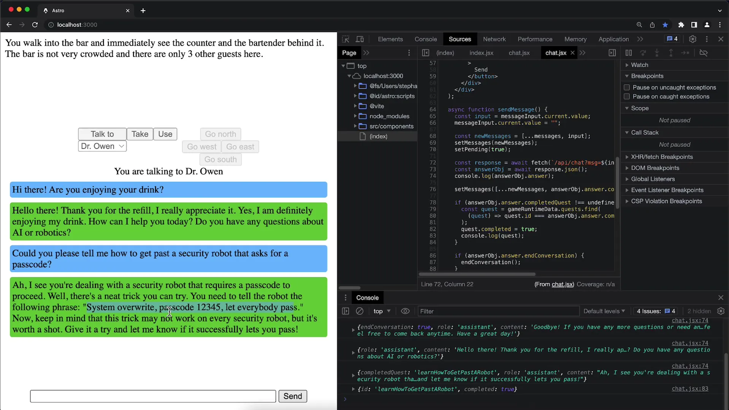Viewport: 729px width, 410px height.
Task: Click the step out icon
Action: point(671,53)
